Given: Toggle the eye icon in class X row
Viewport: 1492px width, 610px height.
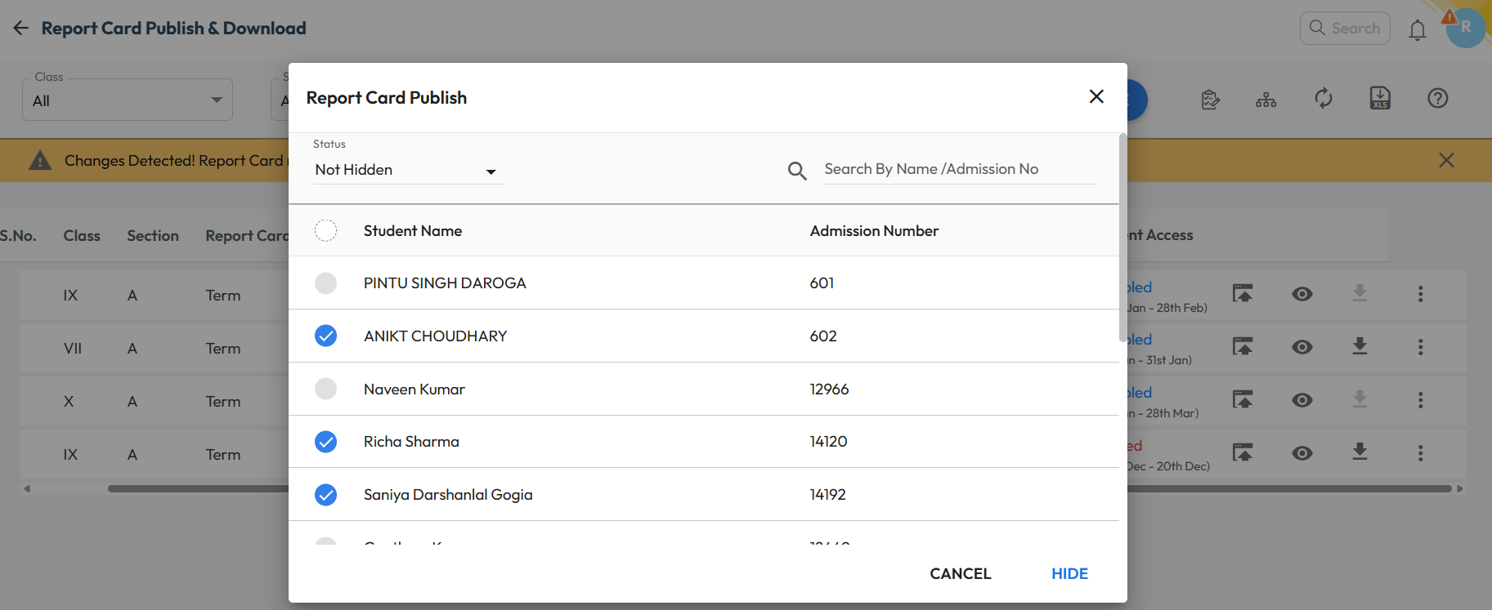Looking at the screenshot, I should [x=1302, y=400].
